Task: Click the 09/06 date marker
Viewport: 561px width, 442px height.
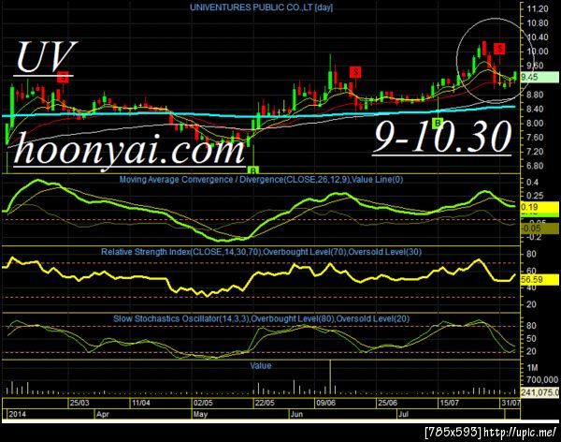Action: 326,403
